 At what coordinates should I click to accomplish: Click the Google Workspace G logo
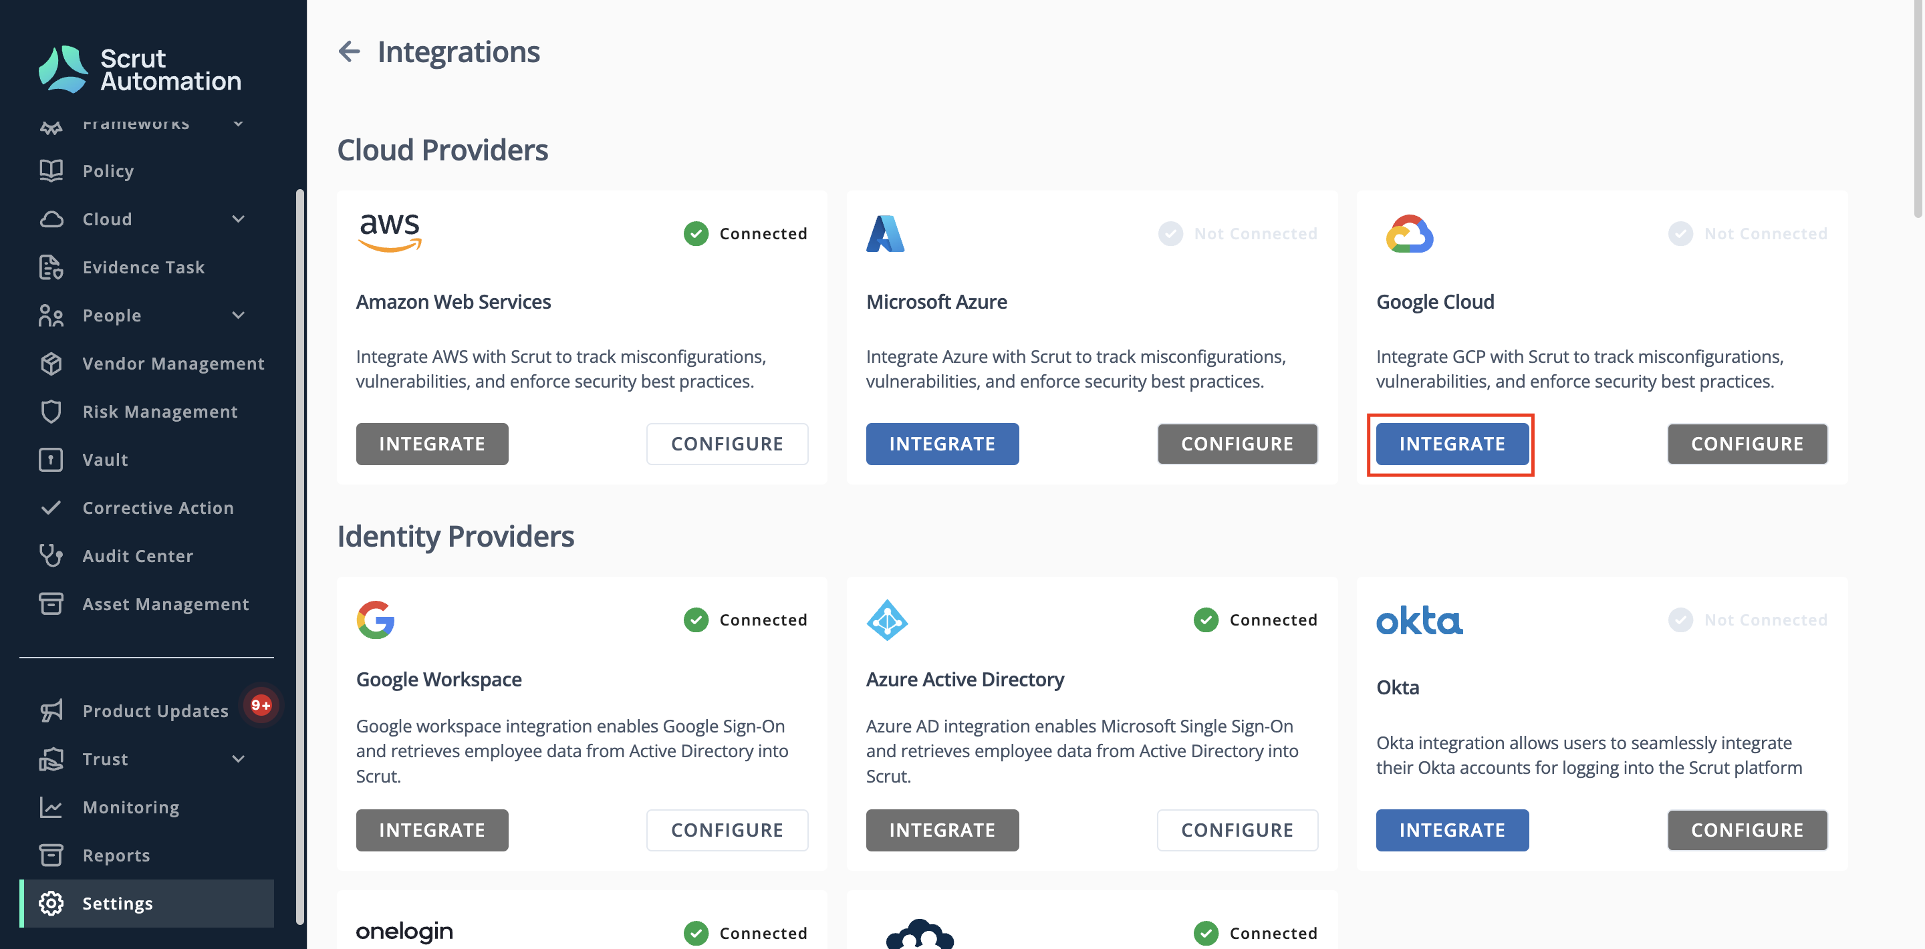click(375, 620)
